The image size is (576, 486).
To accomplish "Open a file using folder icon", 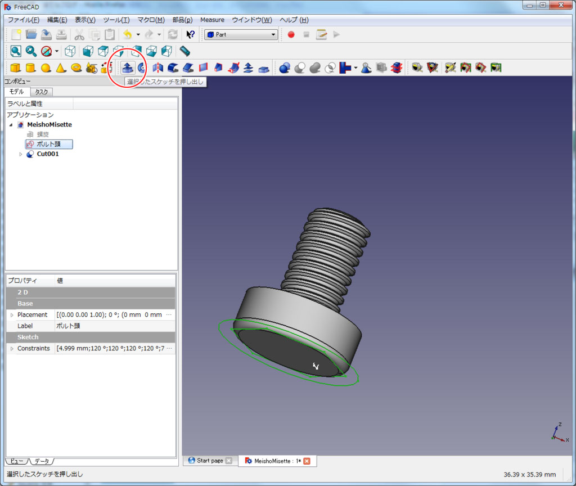I will coord(31,34).
